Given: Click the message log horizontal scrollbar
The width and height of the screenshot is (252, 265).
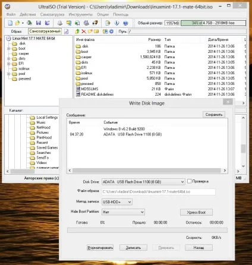Looking at the screenshot, I should (147, 171).
